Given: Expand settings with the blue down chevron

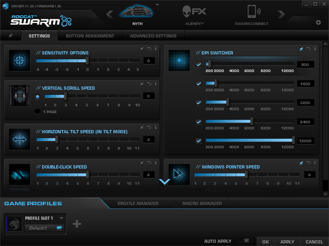Looking at the screenshot, I should coord(164,182).
